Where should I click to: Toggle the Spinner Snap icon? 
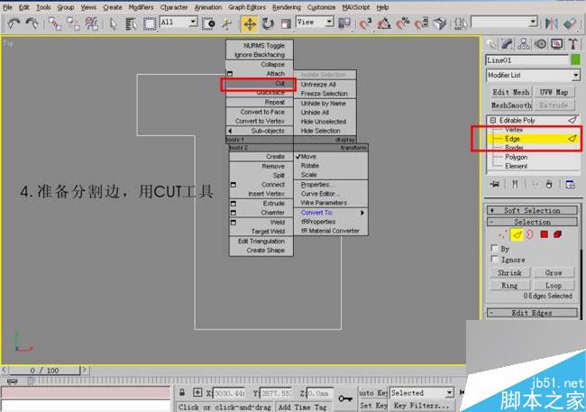(x=422, y=23)
